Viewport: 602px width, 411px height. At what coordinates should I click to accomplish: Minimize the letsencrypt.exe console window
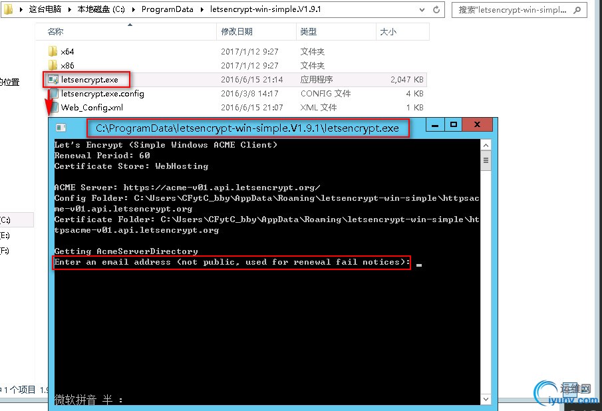(435, 125)
